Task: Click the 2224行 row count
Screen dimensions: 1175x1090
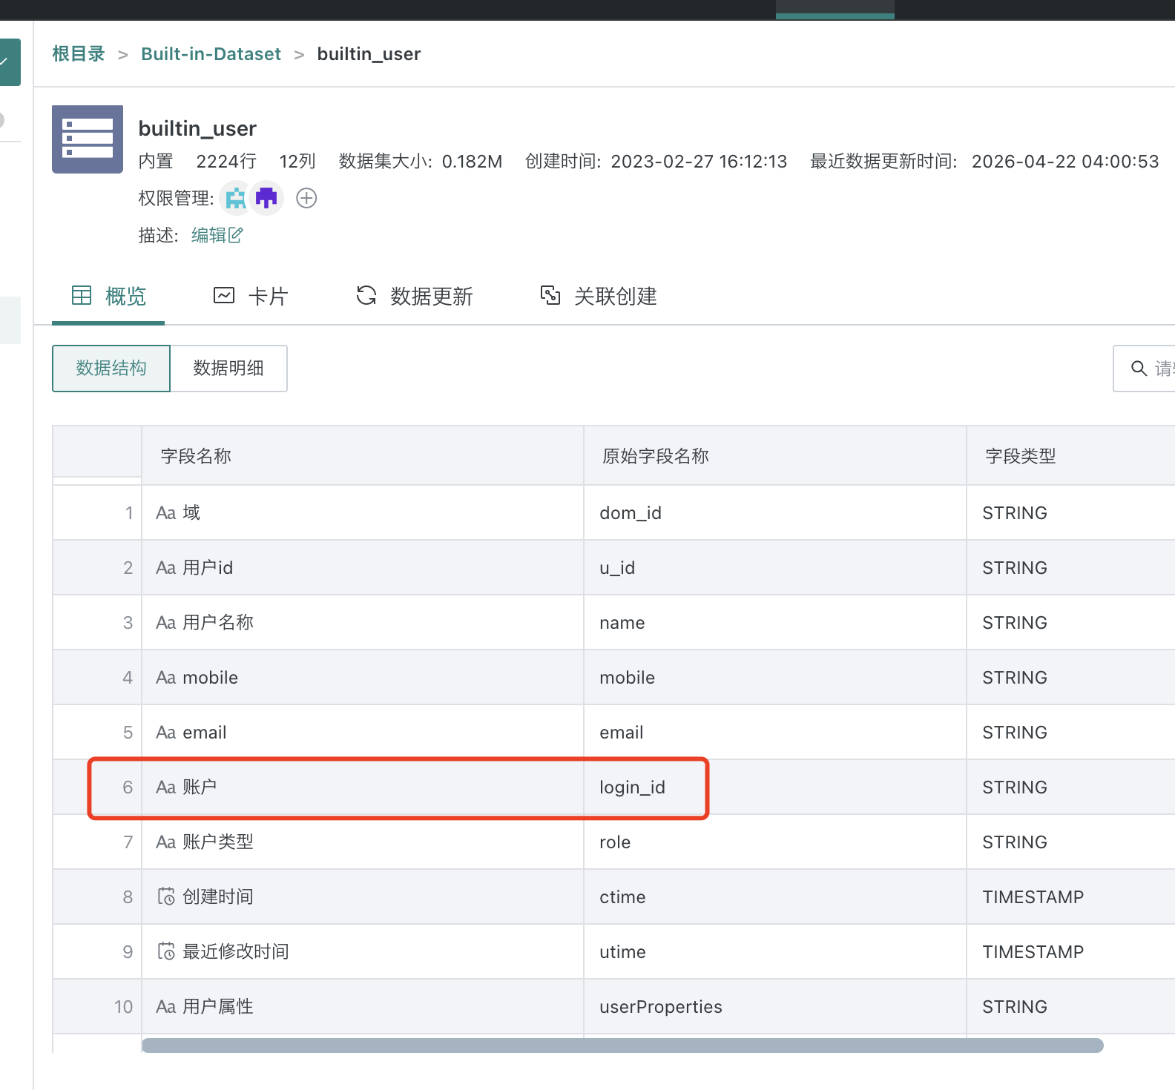Action: 226,162
